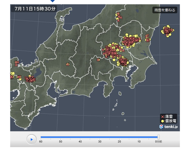Click the 落雷 red cross legend icon

pos(162,117)
